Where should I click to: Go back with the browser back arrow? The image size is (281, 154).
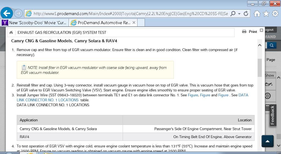7,13
